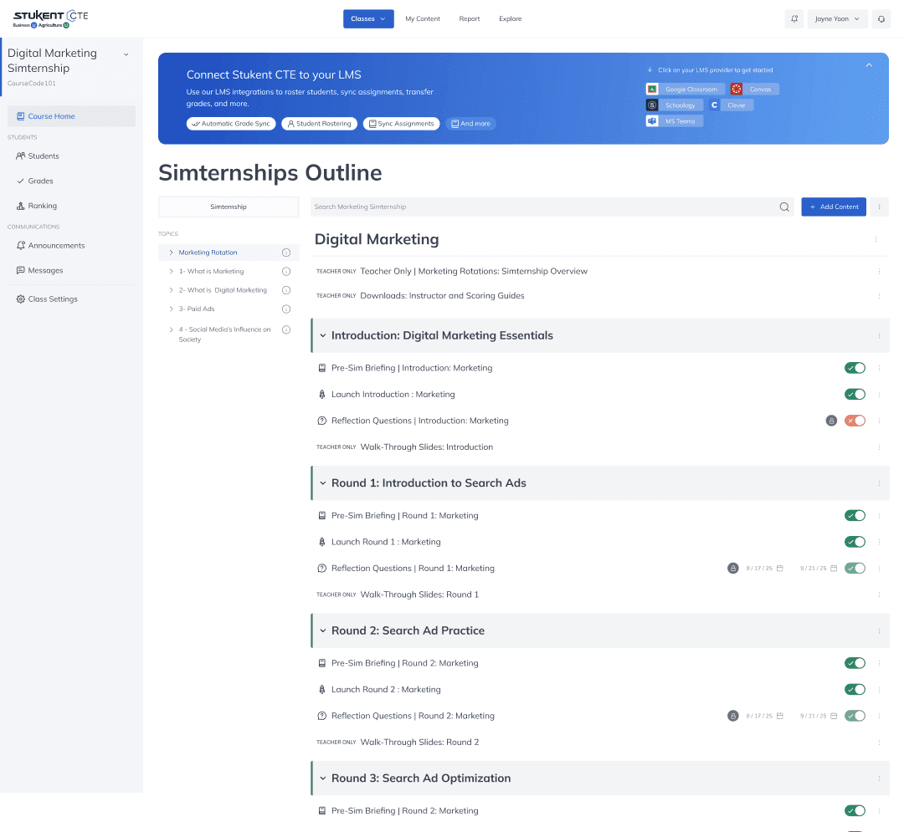Screen dimensions: 904x832
Task: Open start date calendar for Round 1 Reflection
Action: pos(779,569)
